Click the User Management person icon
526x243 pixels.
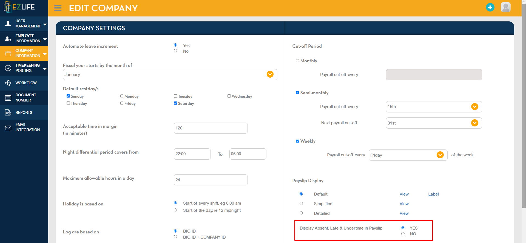pyautogui.click(x=8, y=24)
